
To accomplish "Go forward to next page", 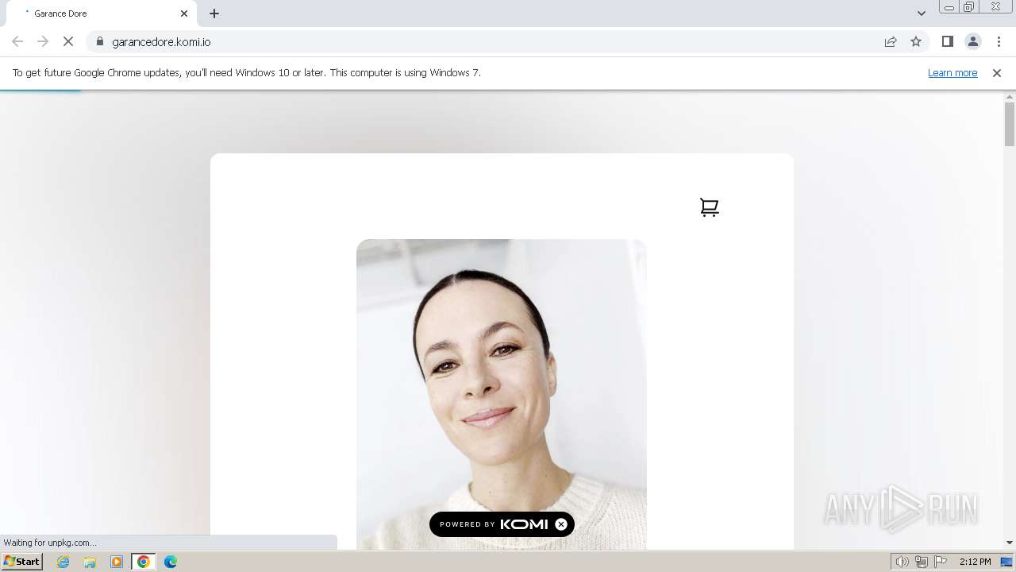I will pyautogui.click(x=43, y=41).
